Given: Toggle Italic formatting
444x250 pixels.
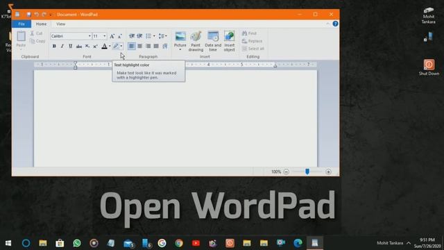Looking at the screenshot, I should (62, 46).
